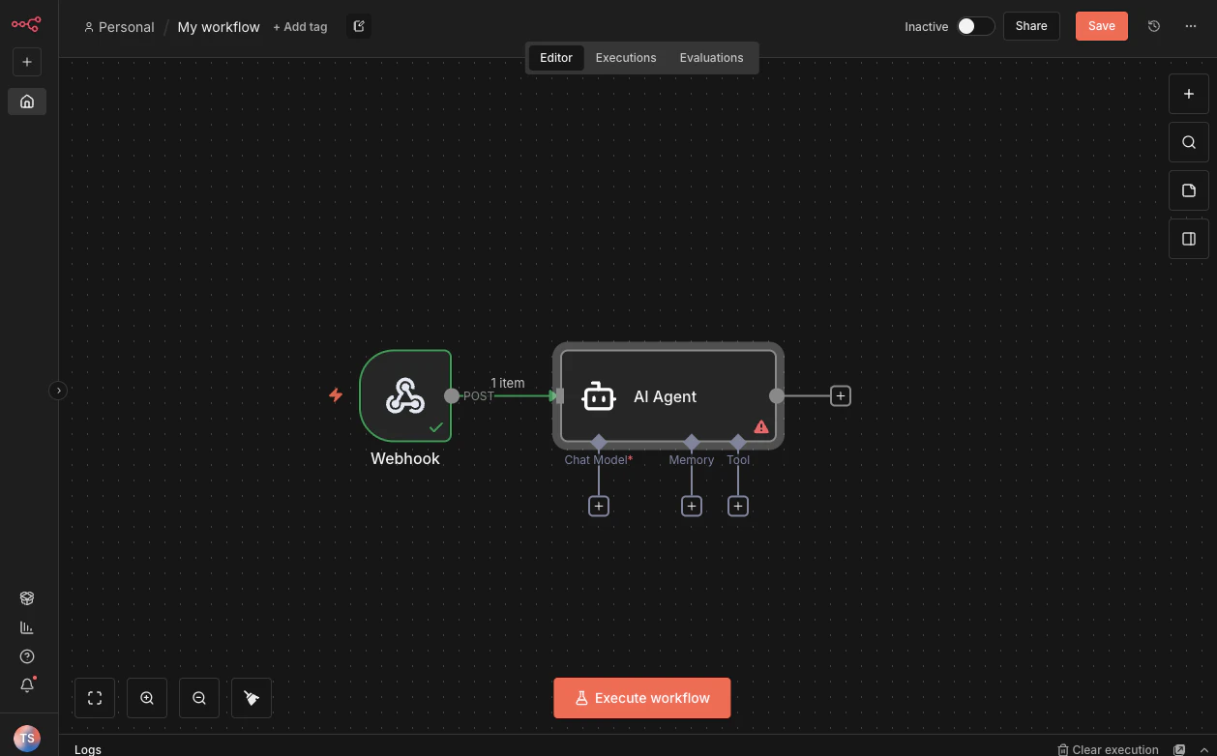The height and width of the screenshot is (756, 1217).
Task: Click the Share button
Action: (x=1031, y=26)
